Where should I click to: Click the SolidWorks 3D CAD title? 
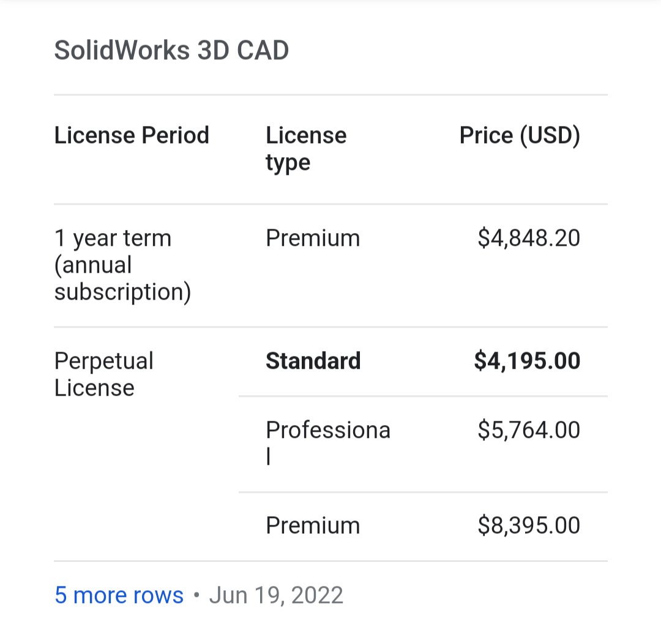(171, 51)
